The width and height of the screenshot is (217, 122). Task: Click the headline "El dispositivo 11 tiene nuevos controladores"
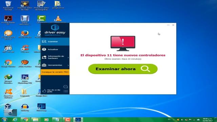(123, 55)
